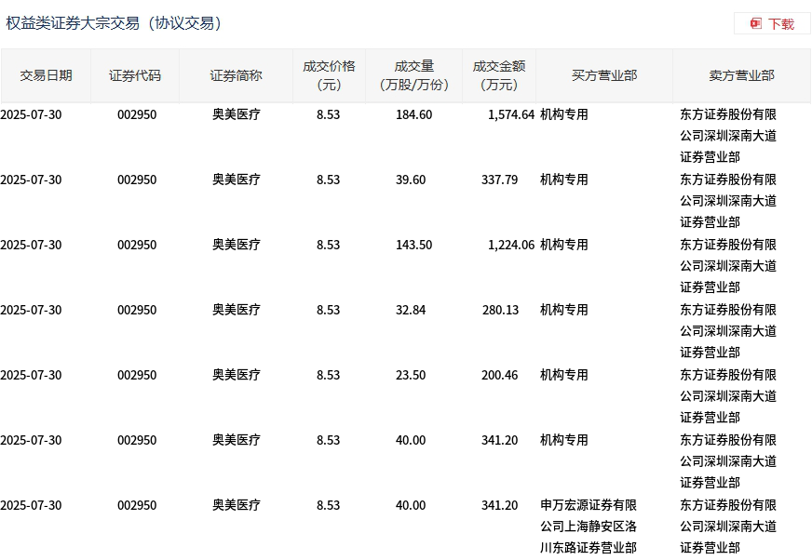Click the page title 权益类证券大宗交易(协议交易)
The height and width of the screenshot is (560, 812).
pos(114,23)
